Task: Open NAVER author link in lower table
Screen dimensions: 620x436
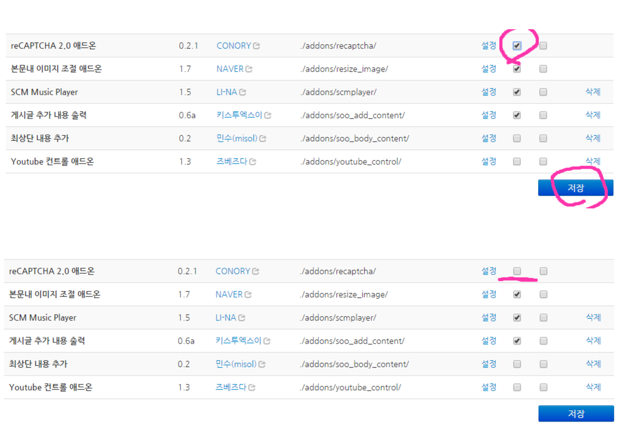Action: 229,295
